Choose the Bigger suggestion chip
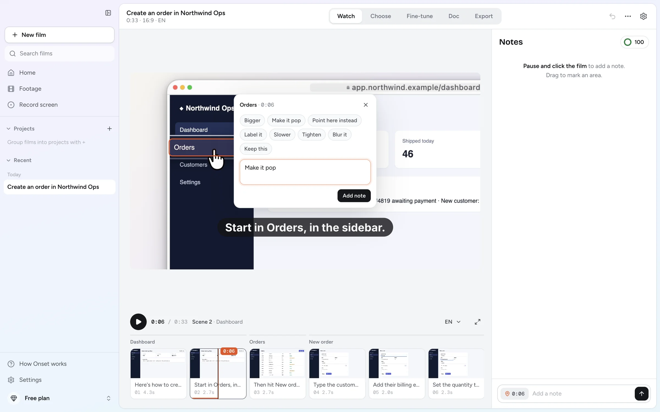The height and width of the screenshot is (412, 660). (252, 120)
